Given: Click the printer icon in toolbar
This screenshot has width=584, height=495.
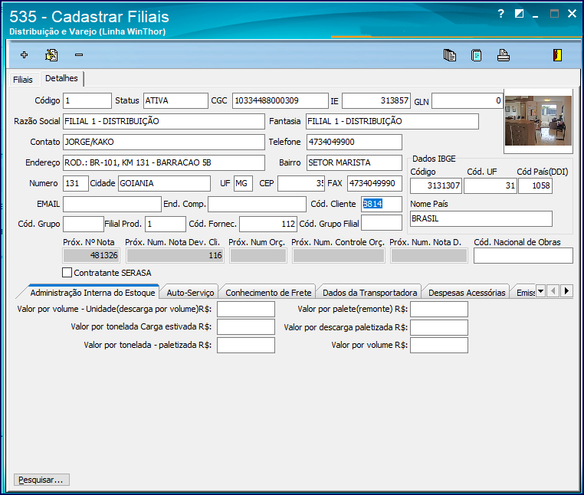Looking at the screenshot, I should [x=504, y=55].
